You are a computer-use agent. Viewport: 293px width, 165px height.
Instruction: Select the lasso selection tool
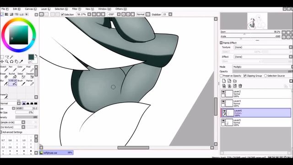(x=7, y=57)
